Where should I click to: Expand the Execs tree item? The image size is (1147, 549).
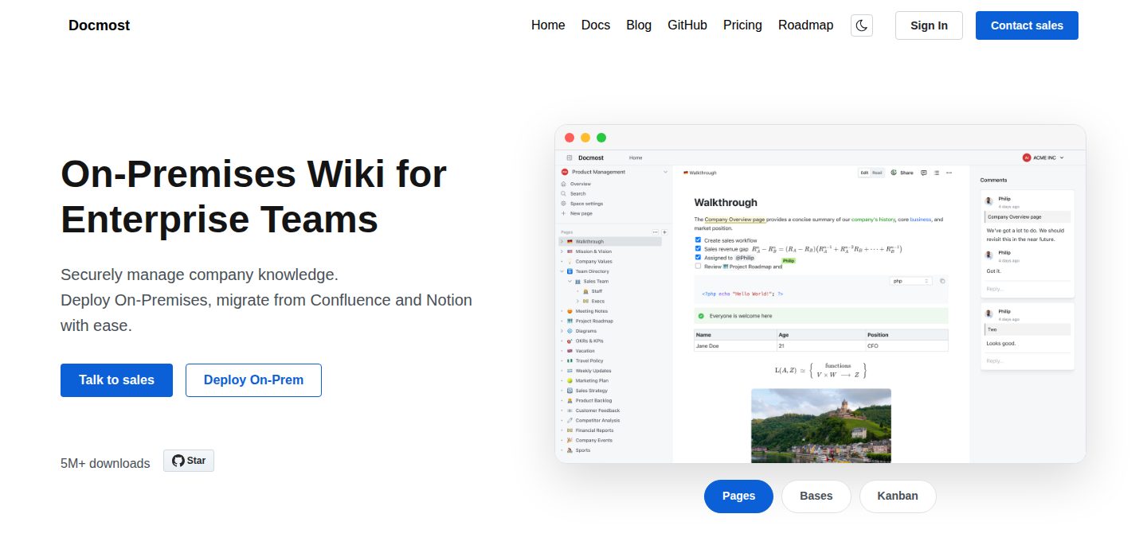577,301
